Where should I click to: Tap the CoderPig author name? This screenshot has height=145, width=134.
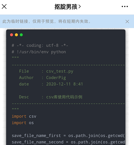pos(56,78)
